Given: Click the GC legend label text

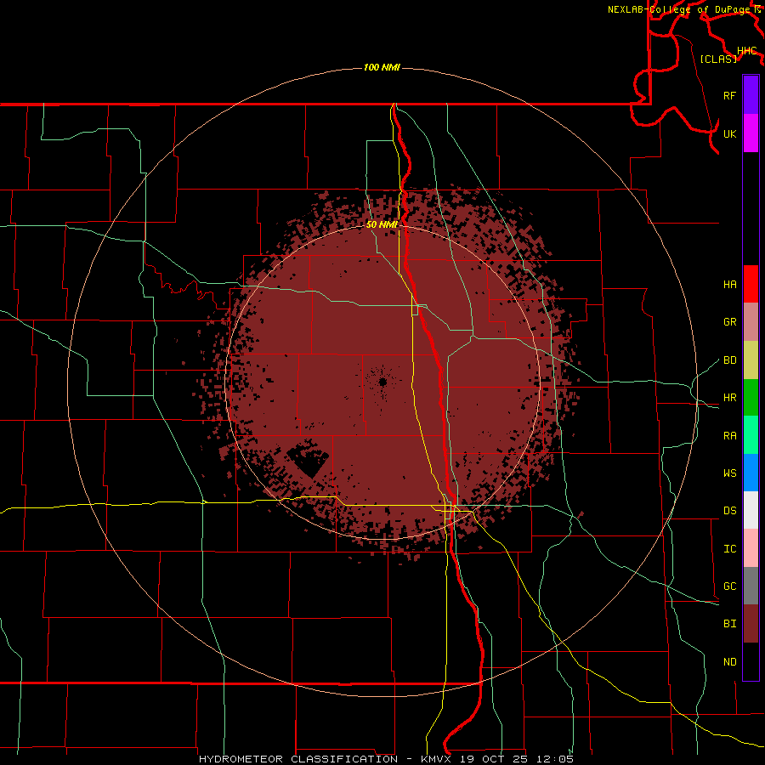Looking at the screenshot, I should [729, 586].
